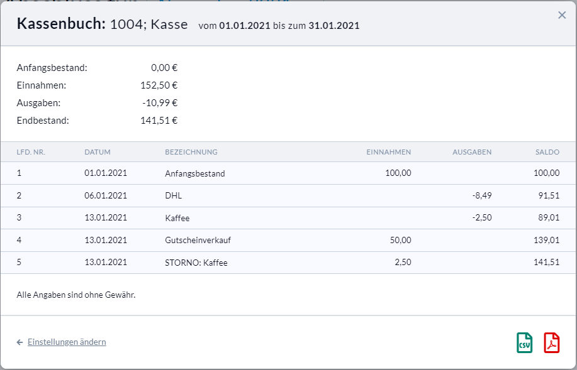
Task: Click the back arrow beside Einstellungen ändern
Action: 20,342
